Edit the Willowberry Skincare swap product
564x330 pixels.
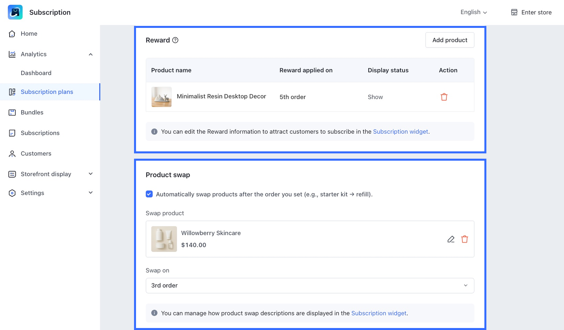(x=451, y=239)
